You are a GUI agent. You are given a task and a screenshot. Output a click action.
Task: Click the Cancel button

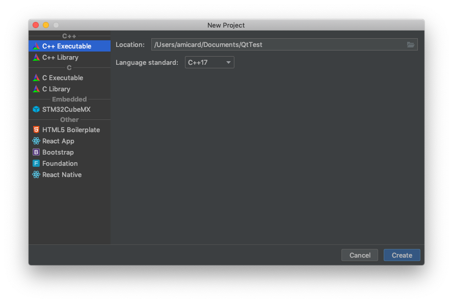(x=360, y=255)
